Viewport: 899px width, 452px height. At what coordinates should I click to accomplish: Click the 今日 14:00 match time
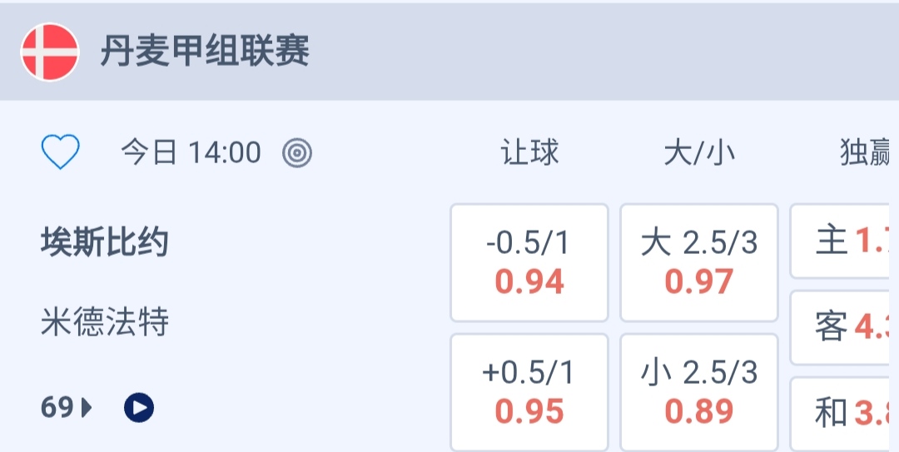point(191,153)
